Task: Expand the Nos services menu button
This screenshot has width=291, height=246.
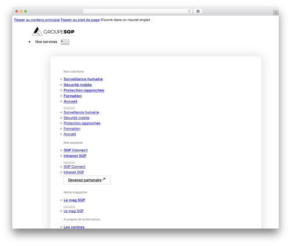Action: [x=65, y=42]
